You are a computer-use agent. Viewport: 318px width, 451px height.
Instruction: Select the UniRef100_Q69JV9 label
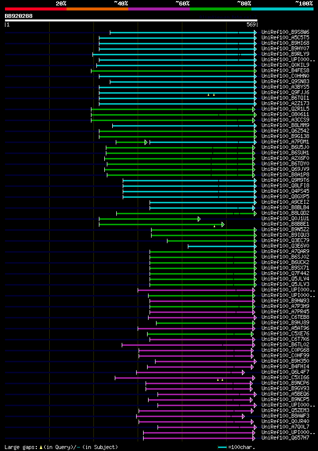pyautogui.click(x=285, y=169)
